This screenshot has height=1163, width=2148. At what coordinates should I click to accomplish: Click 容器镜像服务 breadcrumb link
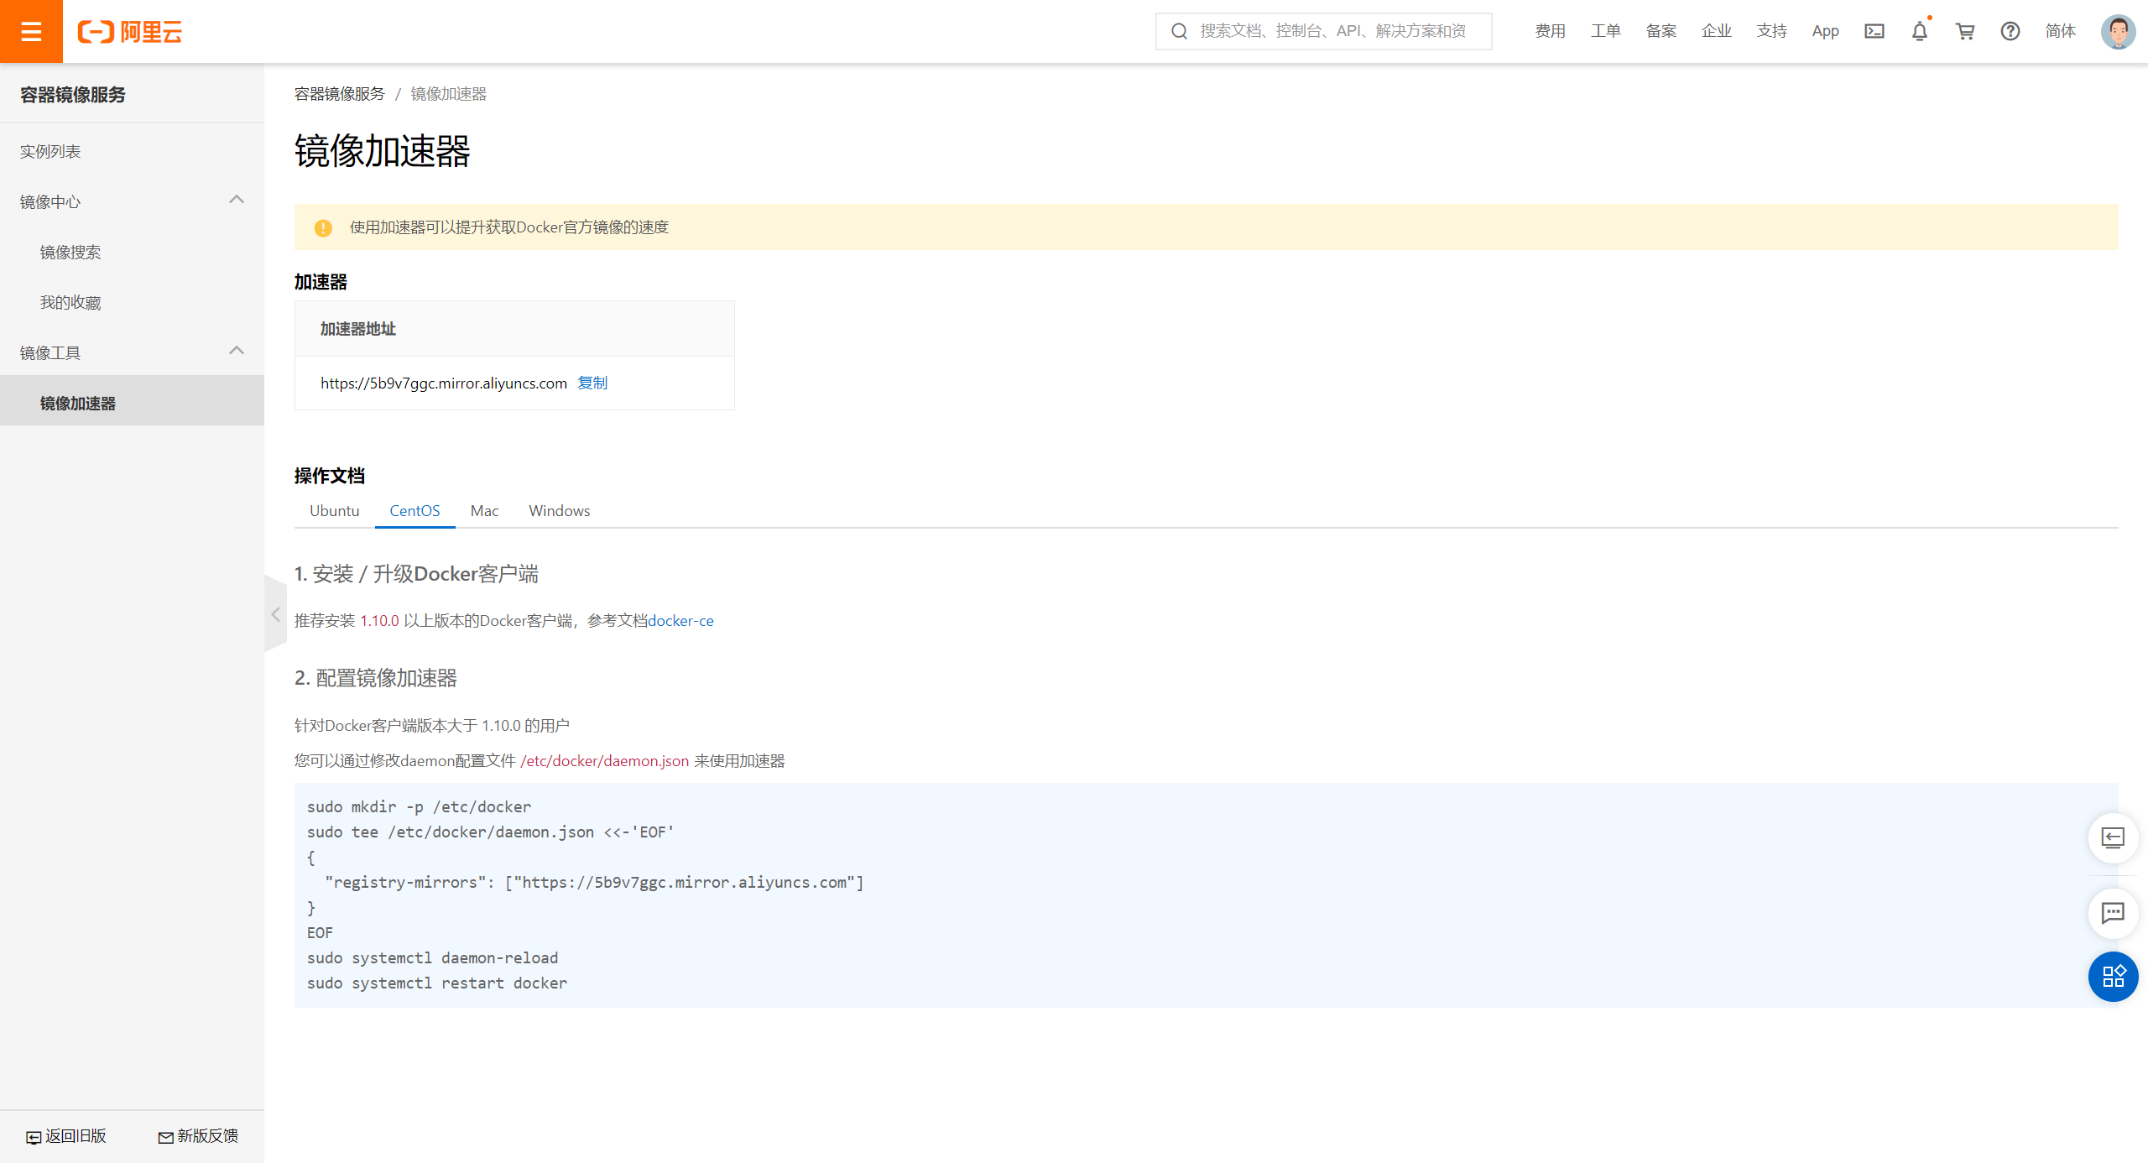tap(339, 94)
